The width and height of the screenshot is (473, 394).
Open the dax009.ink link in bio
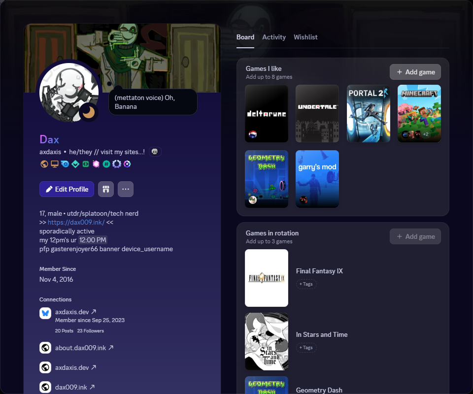(x=76, y=223)
